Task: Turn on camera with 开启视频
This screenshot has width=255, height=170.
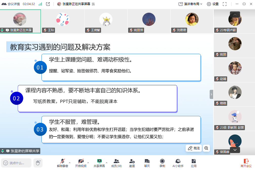Action: pyautogui.click(x=81, y=161)
